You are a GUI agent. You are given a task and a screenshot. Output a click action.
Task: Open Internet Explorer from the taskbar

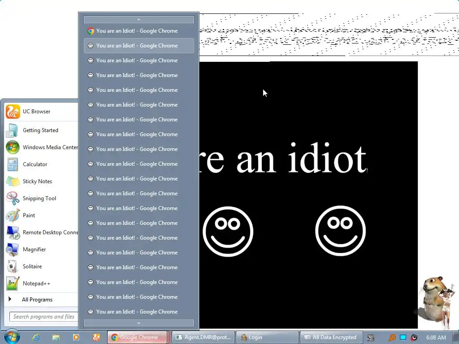(x=36, y=337)
